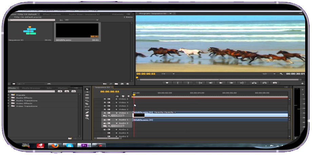Expand the Audio 1 track

pos(117,120)
